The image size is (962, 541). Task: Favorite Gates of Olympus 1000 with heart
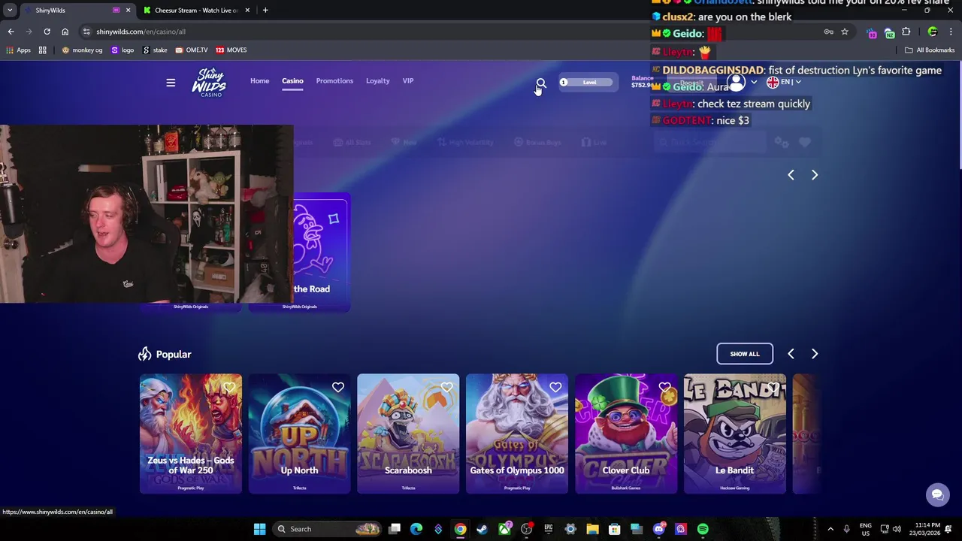[x=555, y=387]
